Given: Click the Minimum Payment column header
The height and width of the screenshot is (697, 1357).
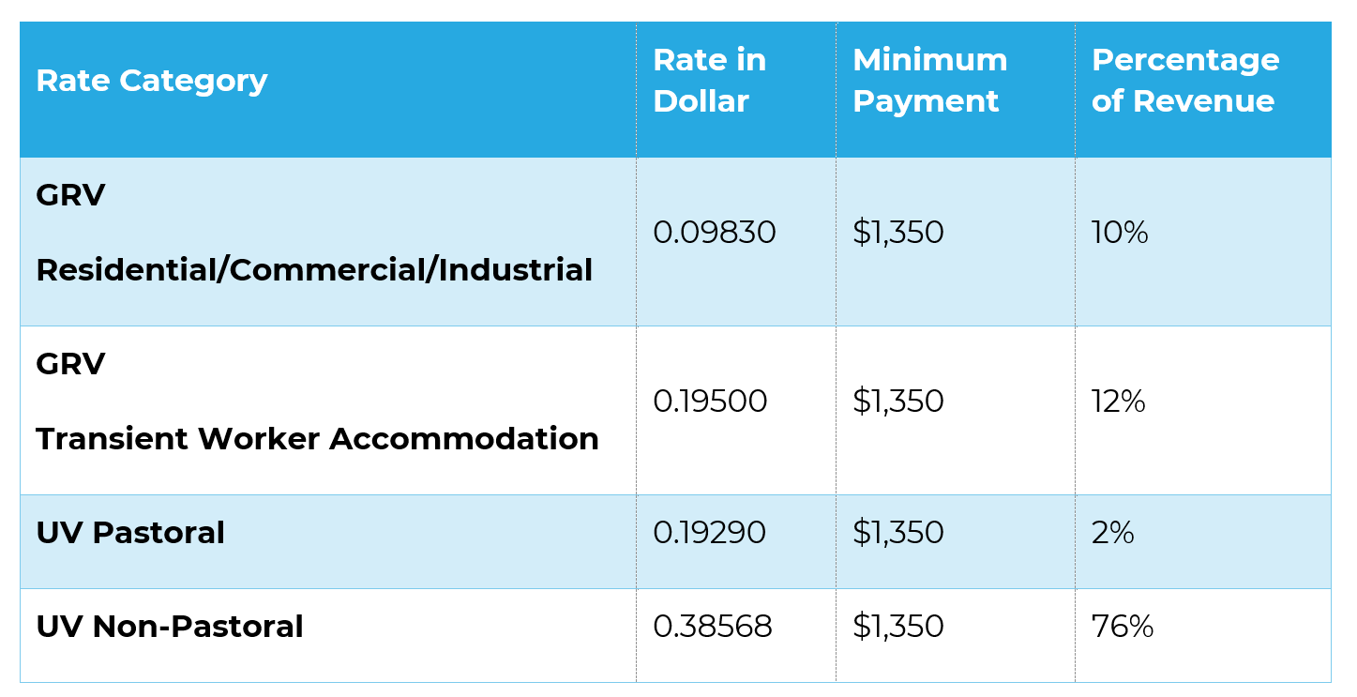Looking at the screenshot, I should point(930,81).
